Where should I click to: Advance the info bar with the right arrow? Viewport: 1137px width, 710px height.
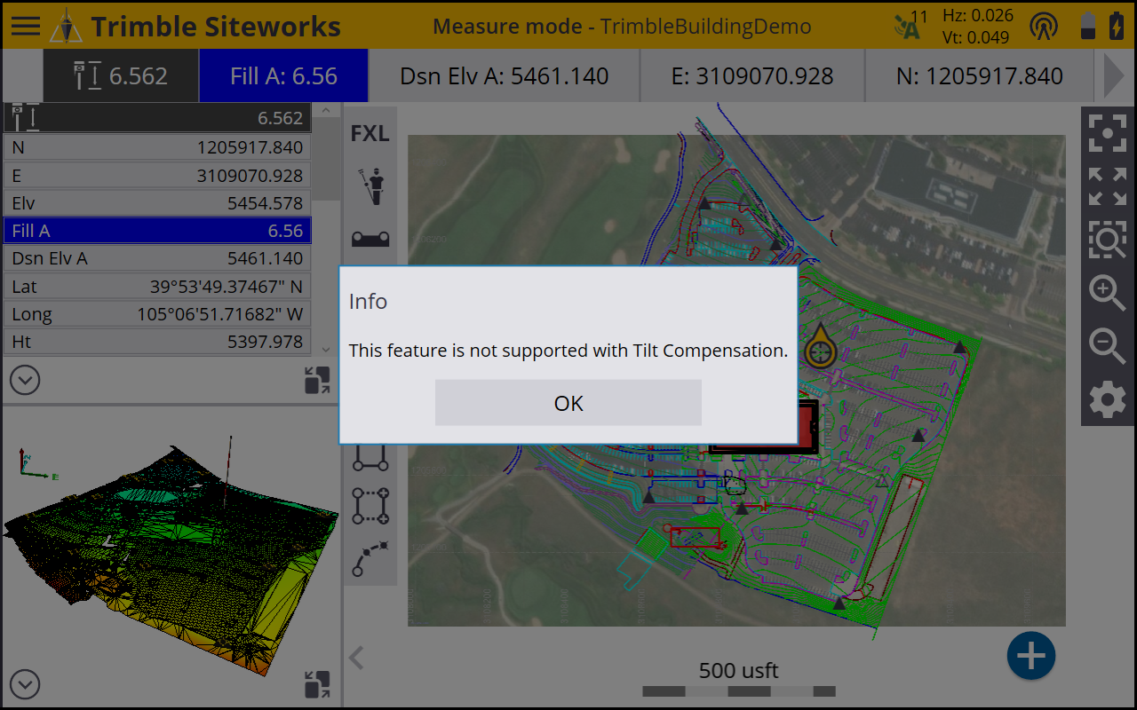coord(1114,75)
